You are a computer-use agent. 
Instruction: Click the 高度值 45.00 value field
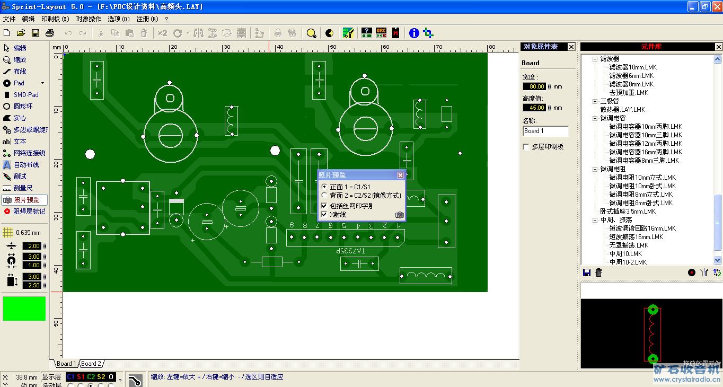pos(534,108)
